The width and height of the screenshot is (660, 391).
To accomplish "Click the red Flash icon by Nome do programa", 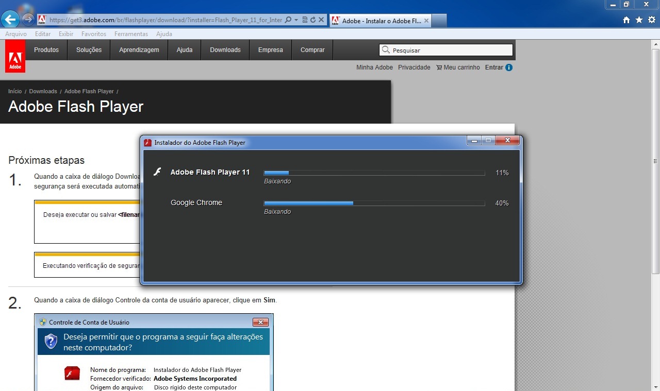I will click(x=72, y=373).
